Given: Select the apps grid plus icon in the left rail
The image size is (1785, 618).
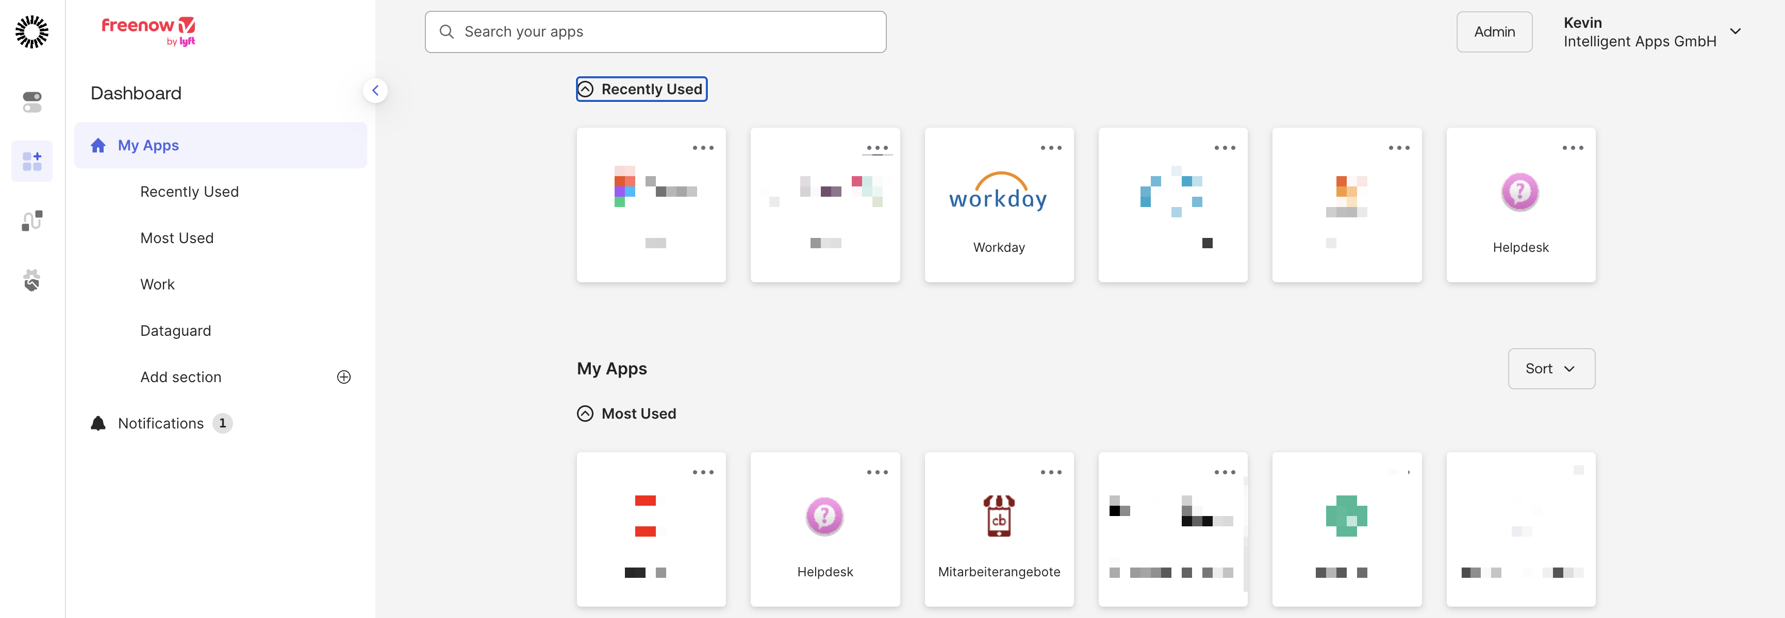Looking at the screenshot, I should point(32,161).
